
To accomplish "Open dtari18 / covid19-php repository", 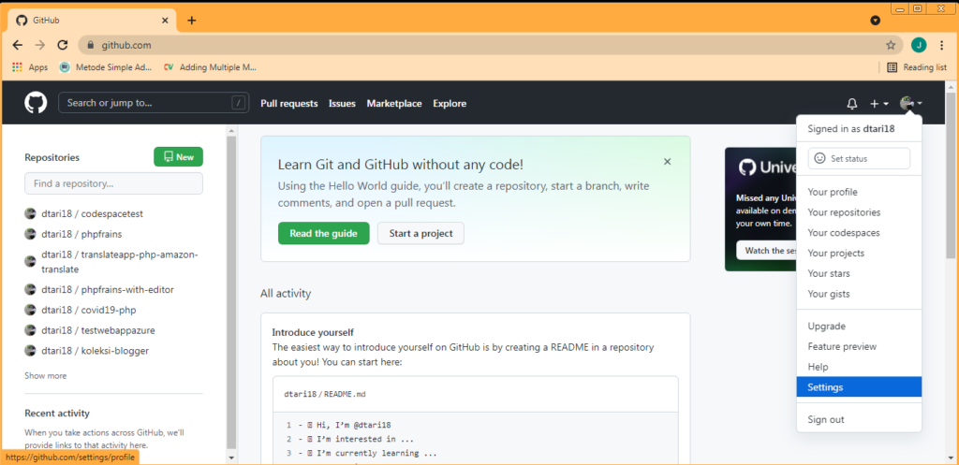I will [x=89, y=310].
